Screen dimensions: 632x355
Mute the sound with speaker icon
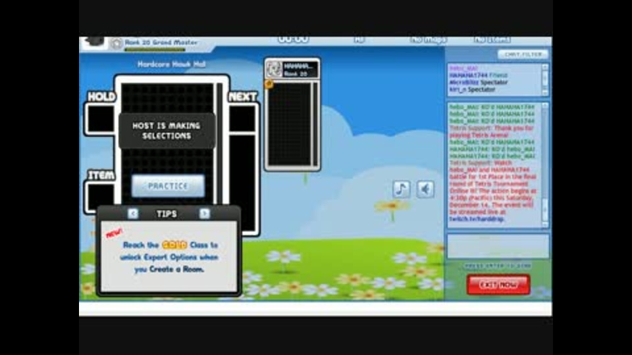(x=425, y=189)
